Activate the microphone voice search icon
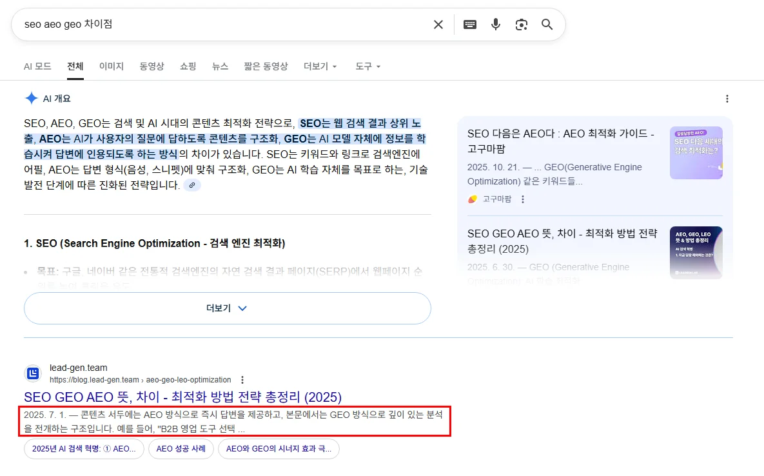 (x=495, y=24)
